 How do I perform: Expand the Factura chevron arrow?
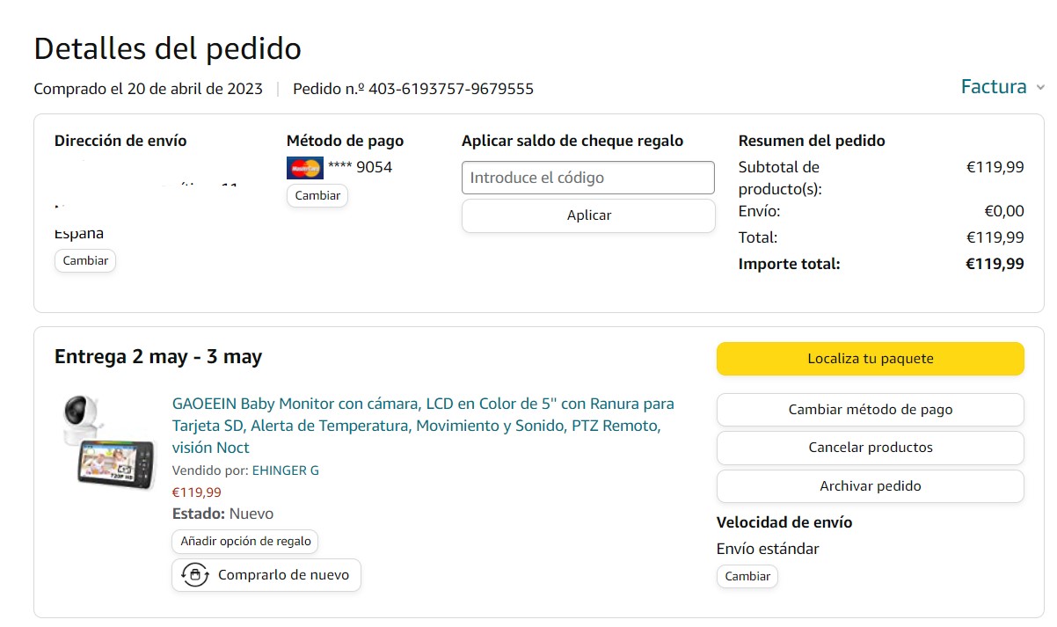1040,87
